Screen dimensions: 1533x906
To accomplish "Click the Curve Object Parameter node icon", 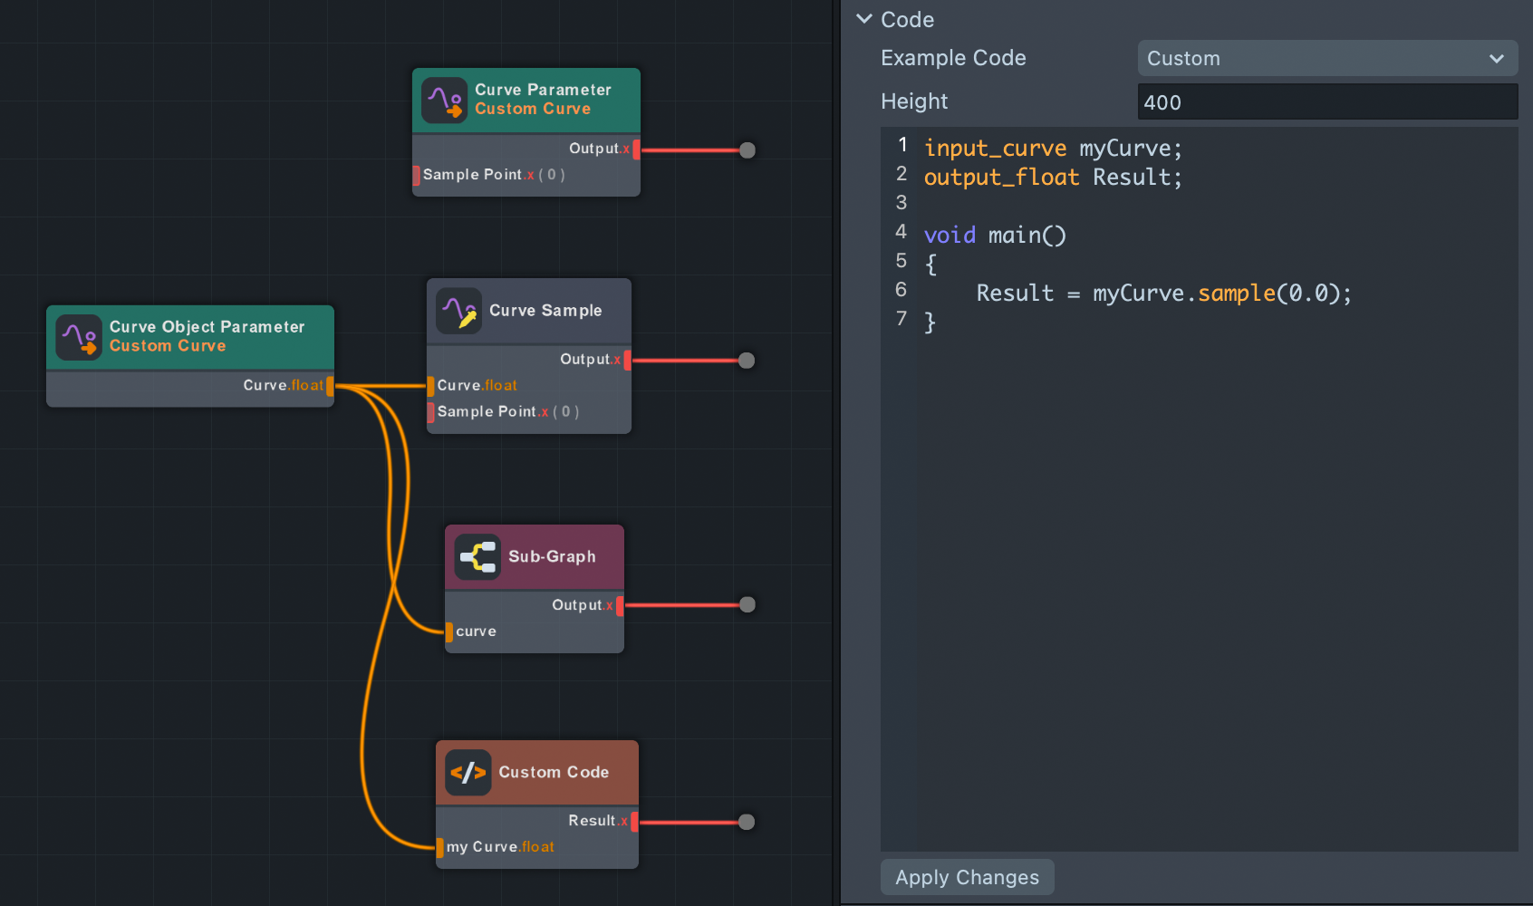I will [x=79, y=337].
